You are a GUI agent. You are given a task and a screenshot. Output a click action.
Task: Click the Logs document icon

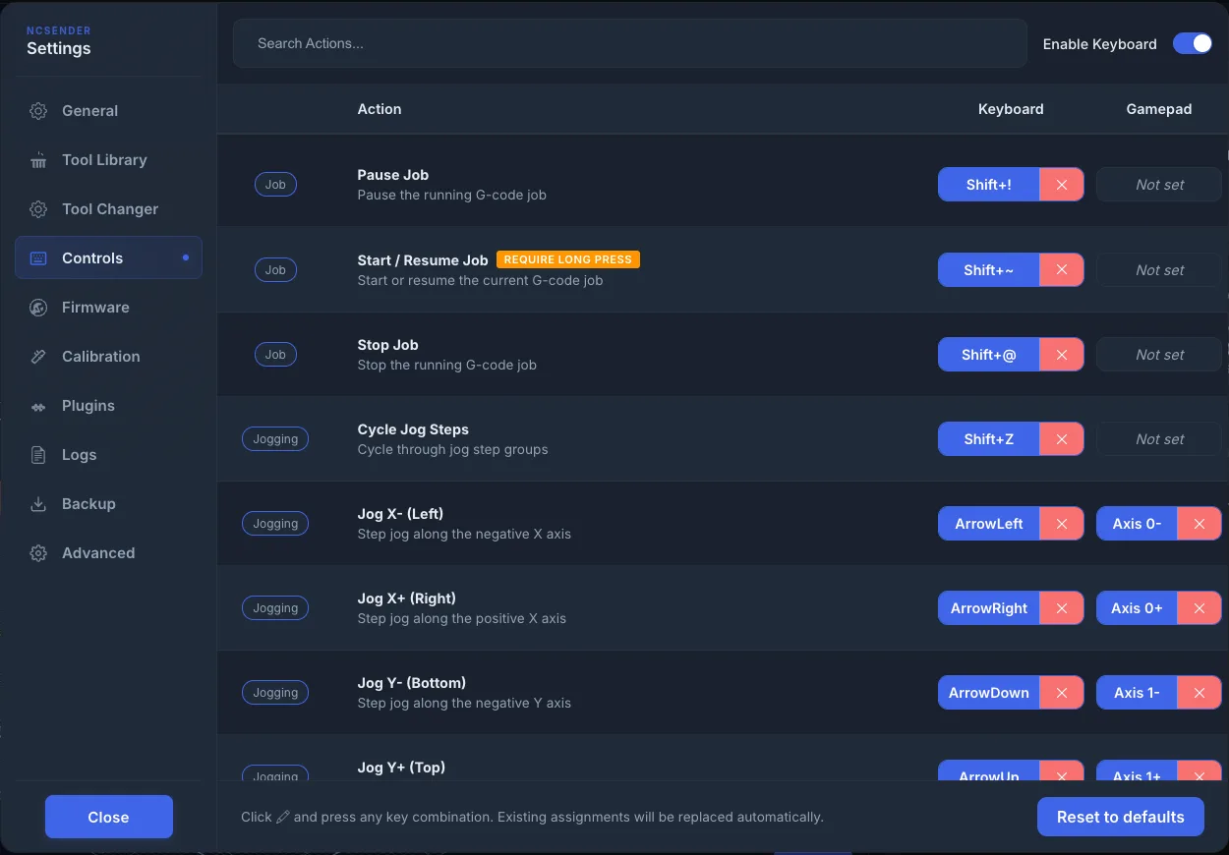[x=38, y=455]
